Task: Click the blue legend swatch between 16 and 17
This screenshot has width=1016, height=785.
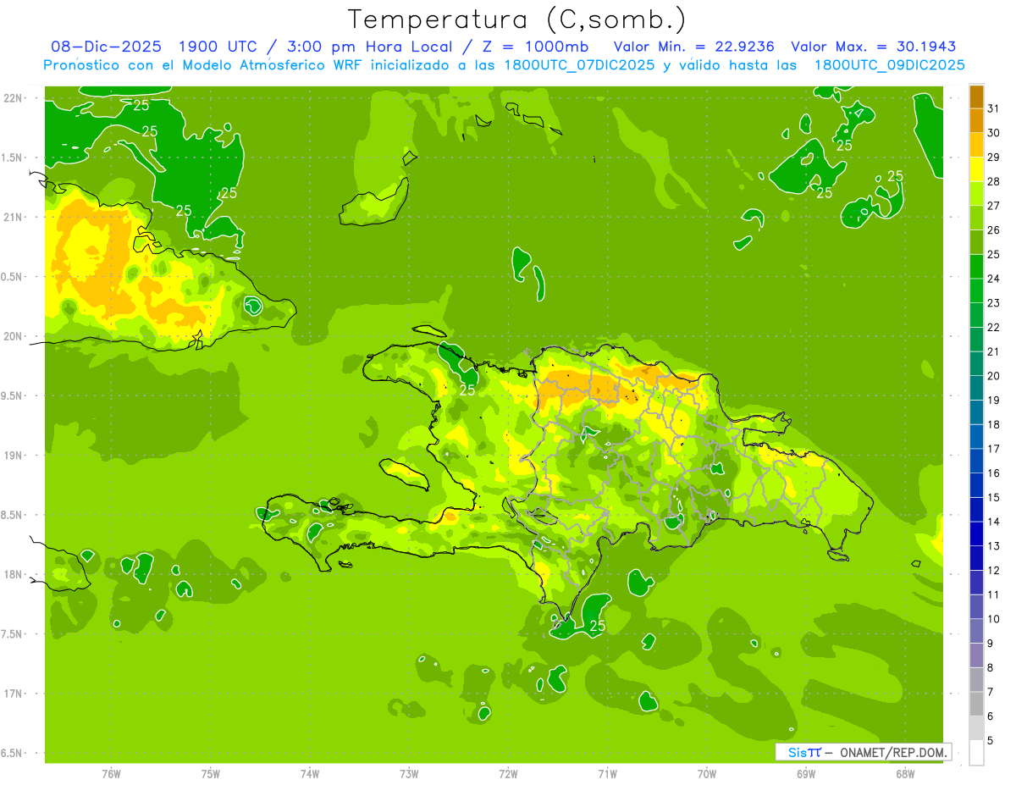Action: (977, 462)
